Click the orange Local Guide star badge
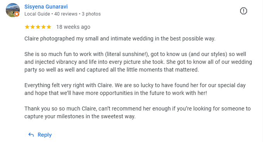Image resolution: width=263 pixels, height=142 pixels. pyautogui.click(x=17, y=14)
